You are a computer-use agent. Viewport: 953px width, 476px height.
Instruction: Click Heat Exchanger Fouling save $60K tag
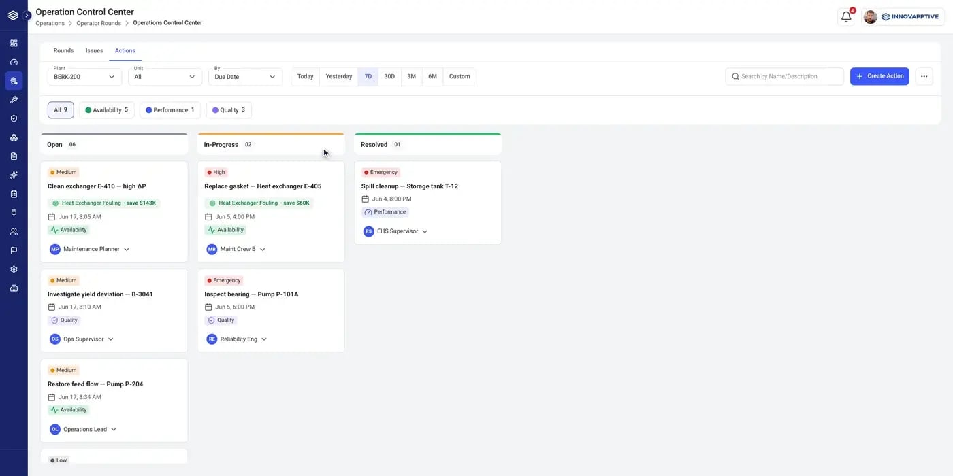click(x=259, y=203)
